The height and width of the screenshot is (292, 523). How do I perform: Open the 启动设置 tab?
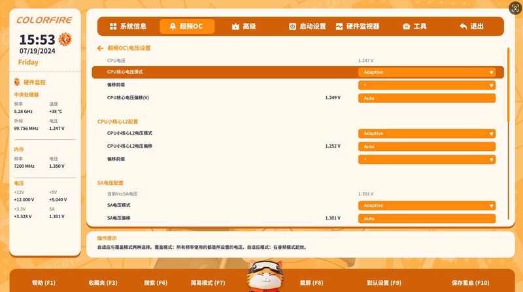(x=307, y=27)
